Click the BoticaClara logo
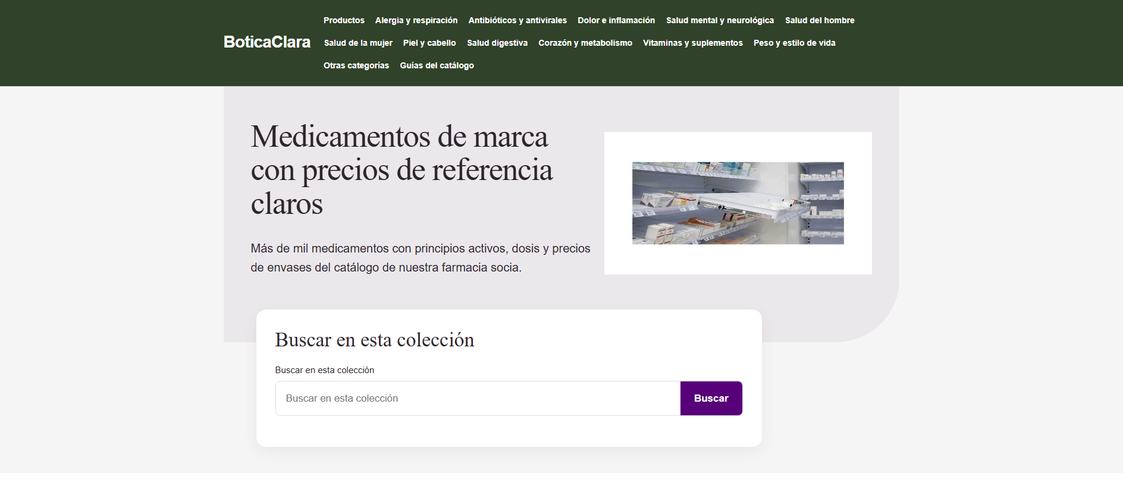Viewport: 1123px width, 486px height. [x=267, y=42]
